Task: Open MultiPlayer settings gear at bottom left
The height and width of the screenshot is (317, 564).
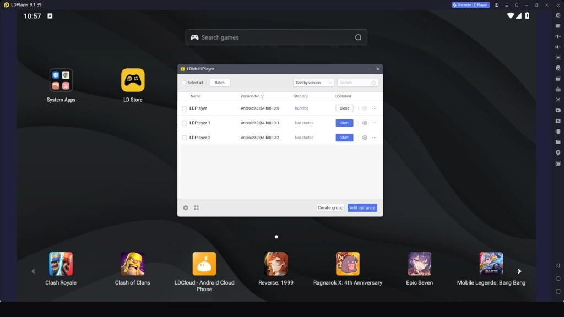Action: [x=186, y=208]
